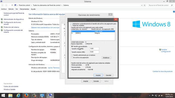Select the active System window taskbar icon
The height and width of the screenshot is (98, 175).
click(x=50, y=96)
